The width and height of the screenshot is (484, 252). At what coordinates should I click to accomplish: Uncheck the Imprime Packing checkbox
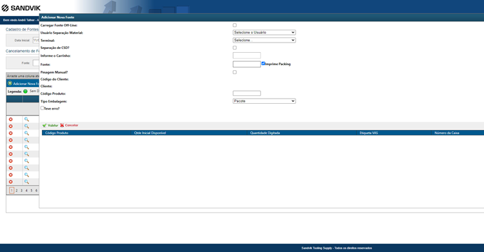[263, 64]
